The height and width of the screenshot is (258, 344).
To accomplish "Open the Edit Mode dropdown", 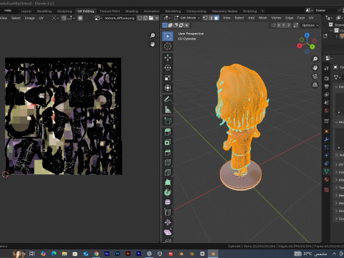I will click(187, 18).
